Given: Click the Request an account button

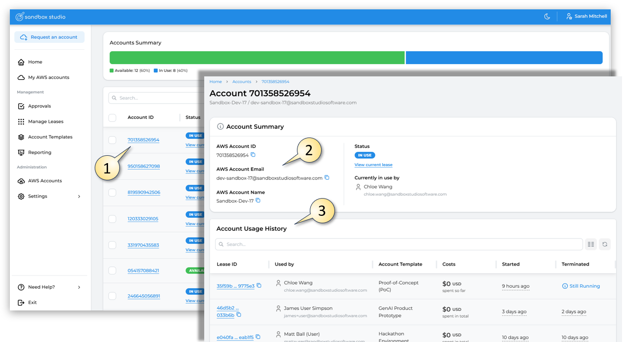Looking at the screenshot, I should pos(49,37).
